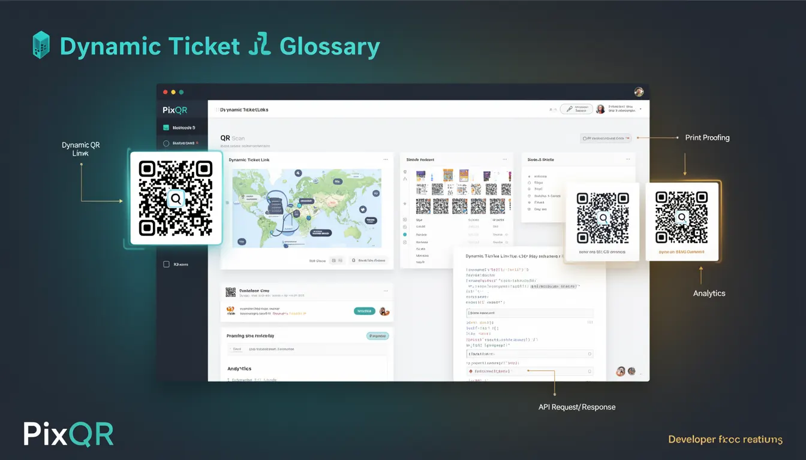806x460 pixels.
Task: Open the user avatar in the header bar
Action: click(x=600, y=109)
